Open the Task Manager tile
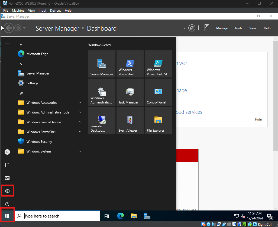The width and height of the screenshot is (278, 227). 130,92
